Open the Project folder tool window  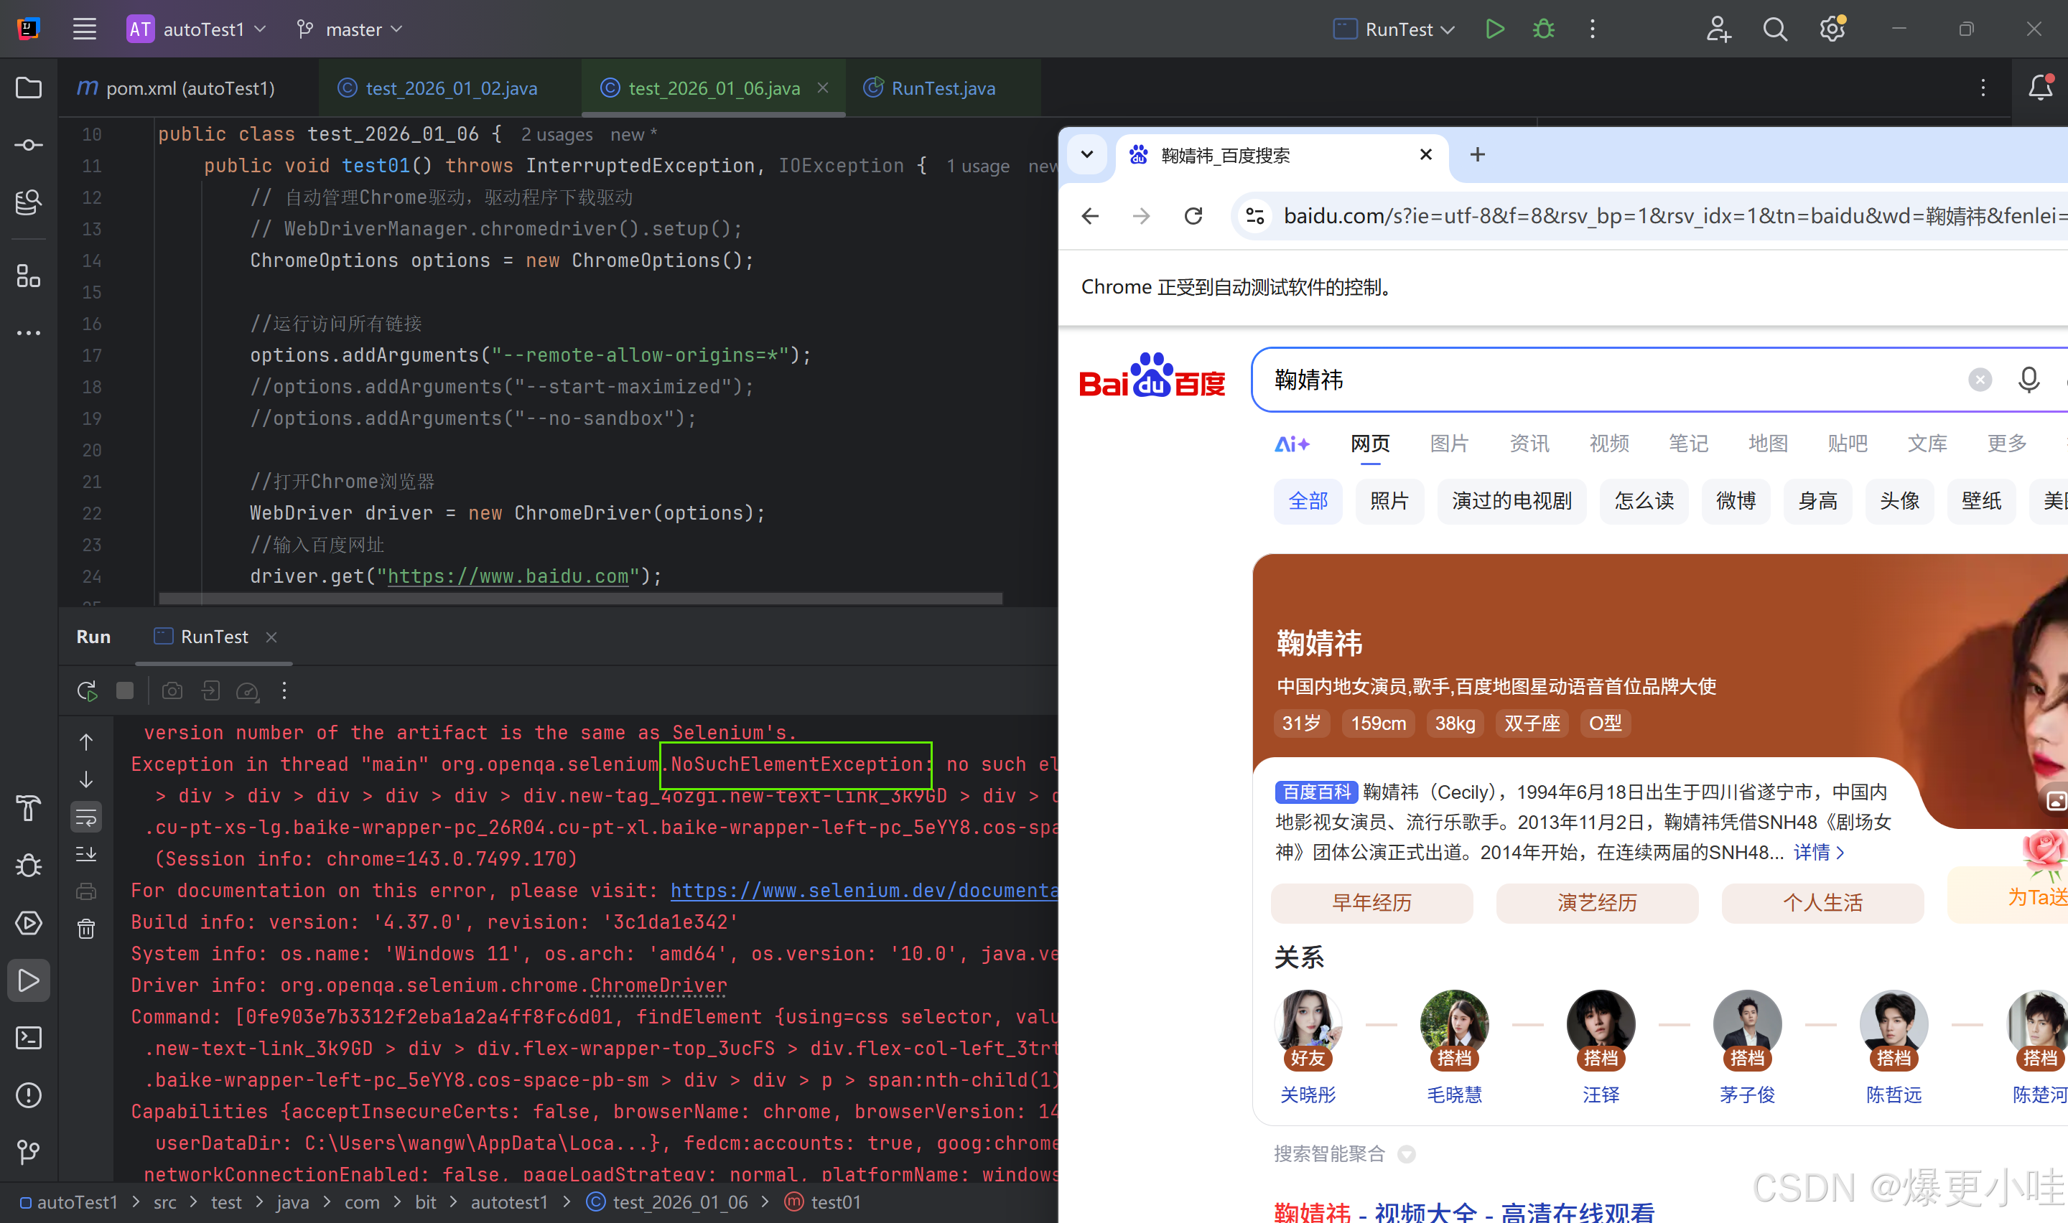pos(29,88)
